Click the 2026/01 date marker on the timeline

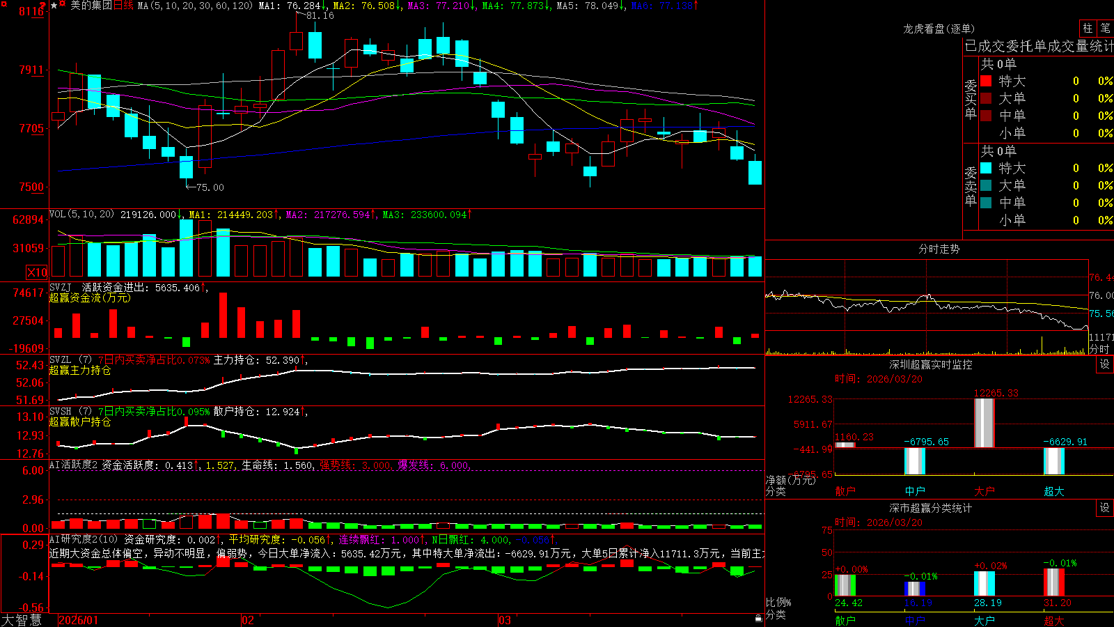coord(79,620)
